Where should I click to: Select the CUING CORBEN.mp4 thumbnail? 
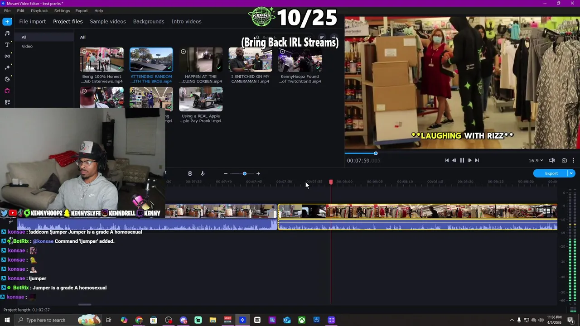click(x=201, y=60)
